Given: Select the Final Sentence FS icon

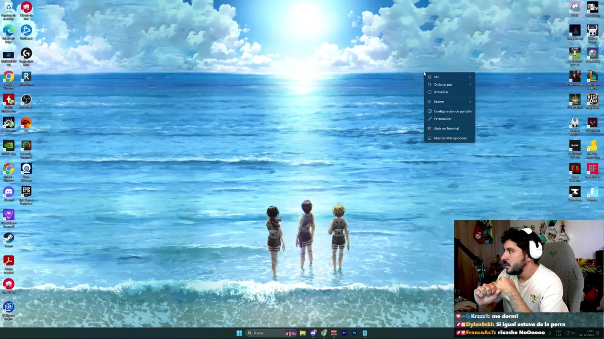Looking at the screenshot, I should coord(575,171).
